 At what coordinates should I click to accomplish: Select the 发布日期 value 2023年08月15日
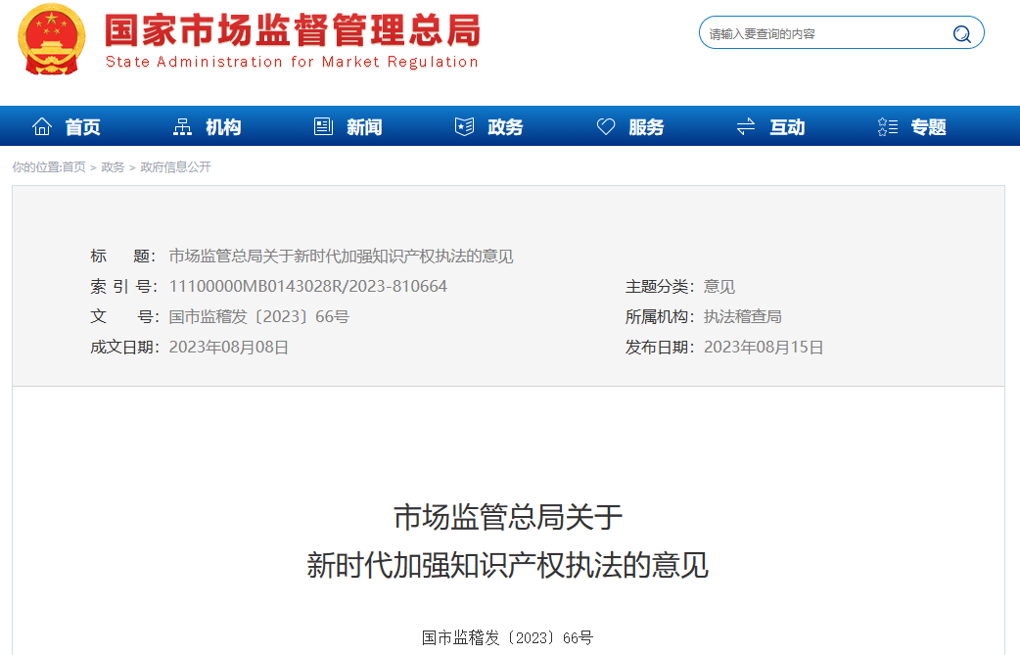(x=764, y=348)
